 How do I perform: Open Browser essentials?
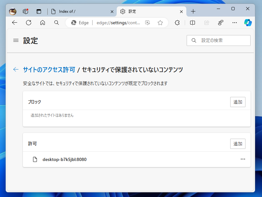point(221,23)
